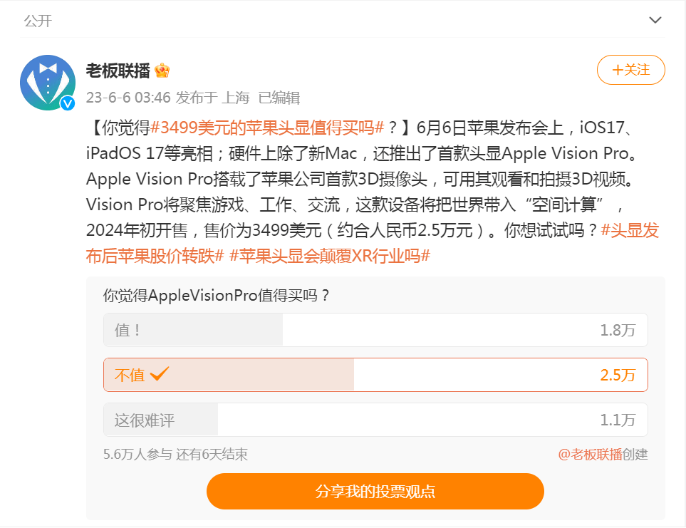This screenshot has height=528, width=686.
Task: Follow the account with +关注
Action: (631, 70)
